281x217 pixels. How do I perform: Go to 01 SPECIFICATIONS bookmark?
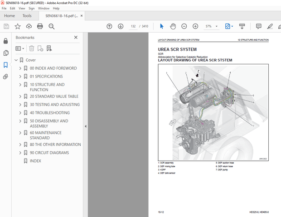tap(46, 77)
